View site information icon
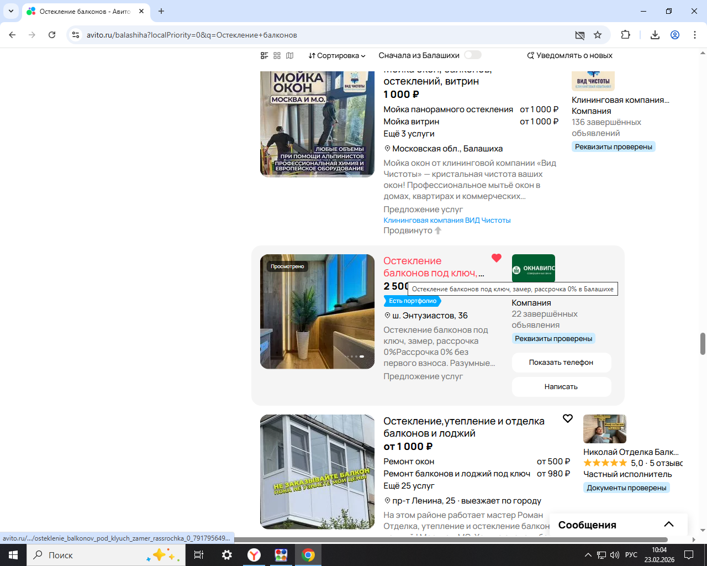Viewport: 707px width, 566px height. [x=76, y=35]
